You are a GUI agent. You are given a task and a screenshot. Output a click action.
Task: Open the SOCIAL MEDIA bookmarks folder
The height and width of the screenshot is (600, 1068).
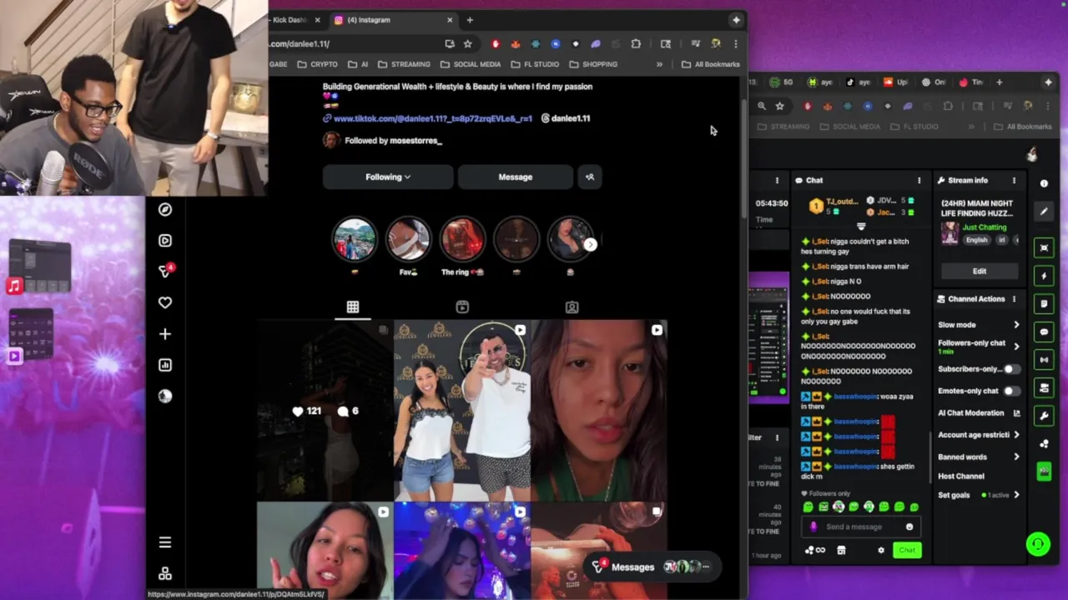pyautogui.click(x=471, y=64)
